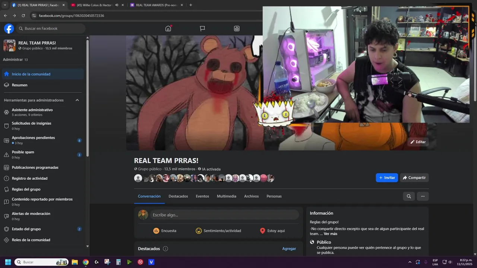Open Alertas de moderación in sidebar
Viewport: 477px width, 268px height.
(x=43, y=216)
